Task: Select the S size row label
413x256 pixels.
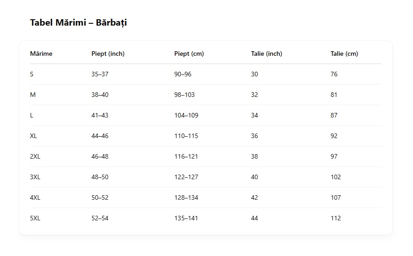Action: pyautogui.click(x=32, y=74)
